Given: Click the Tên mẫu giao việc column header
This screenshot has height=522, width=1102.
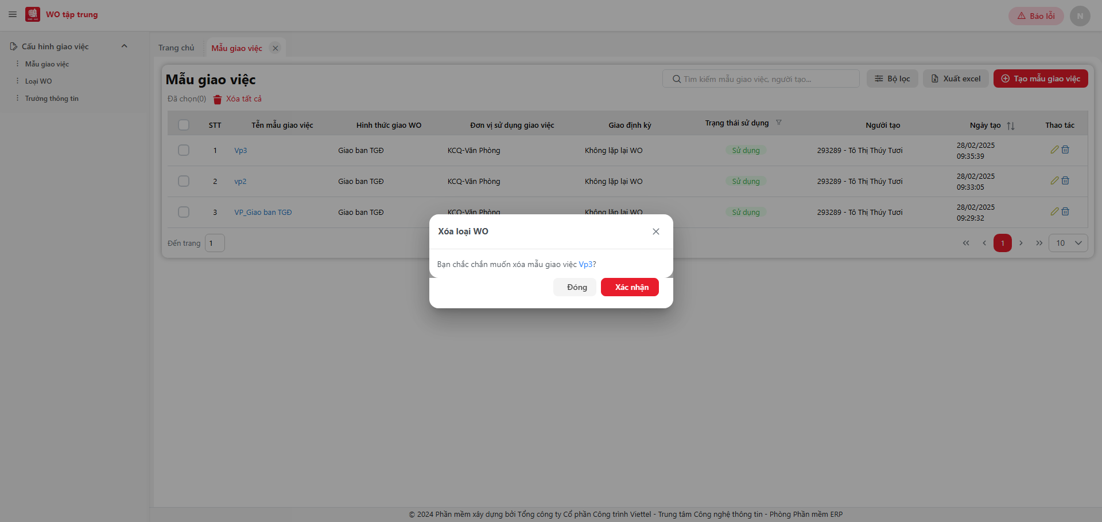Looking at the screenshot, I should pyautogui.click(x=282, y=125).
